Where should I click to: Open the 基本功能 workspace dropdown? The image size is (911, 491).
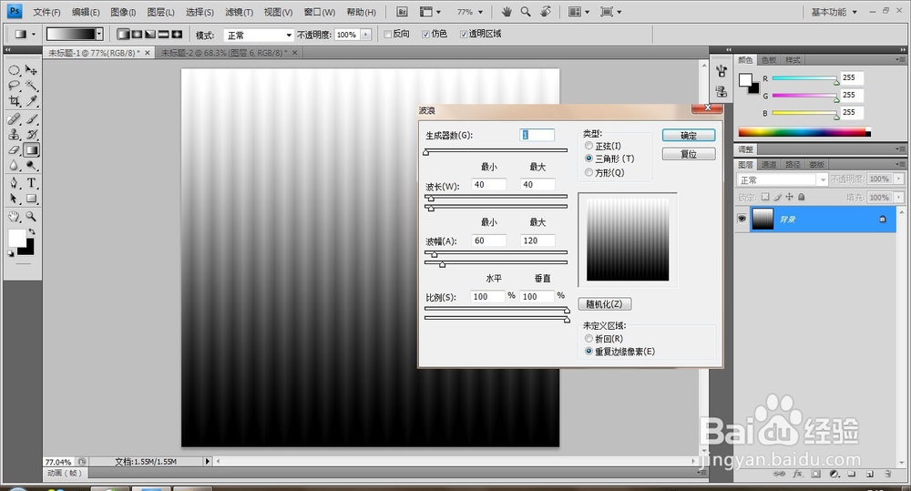coord(834,12)
